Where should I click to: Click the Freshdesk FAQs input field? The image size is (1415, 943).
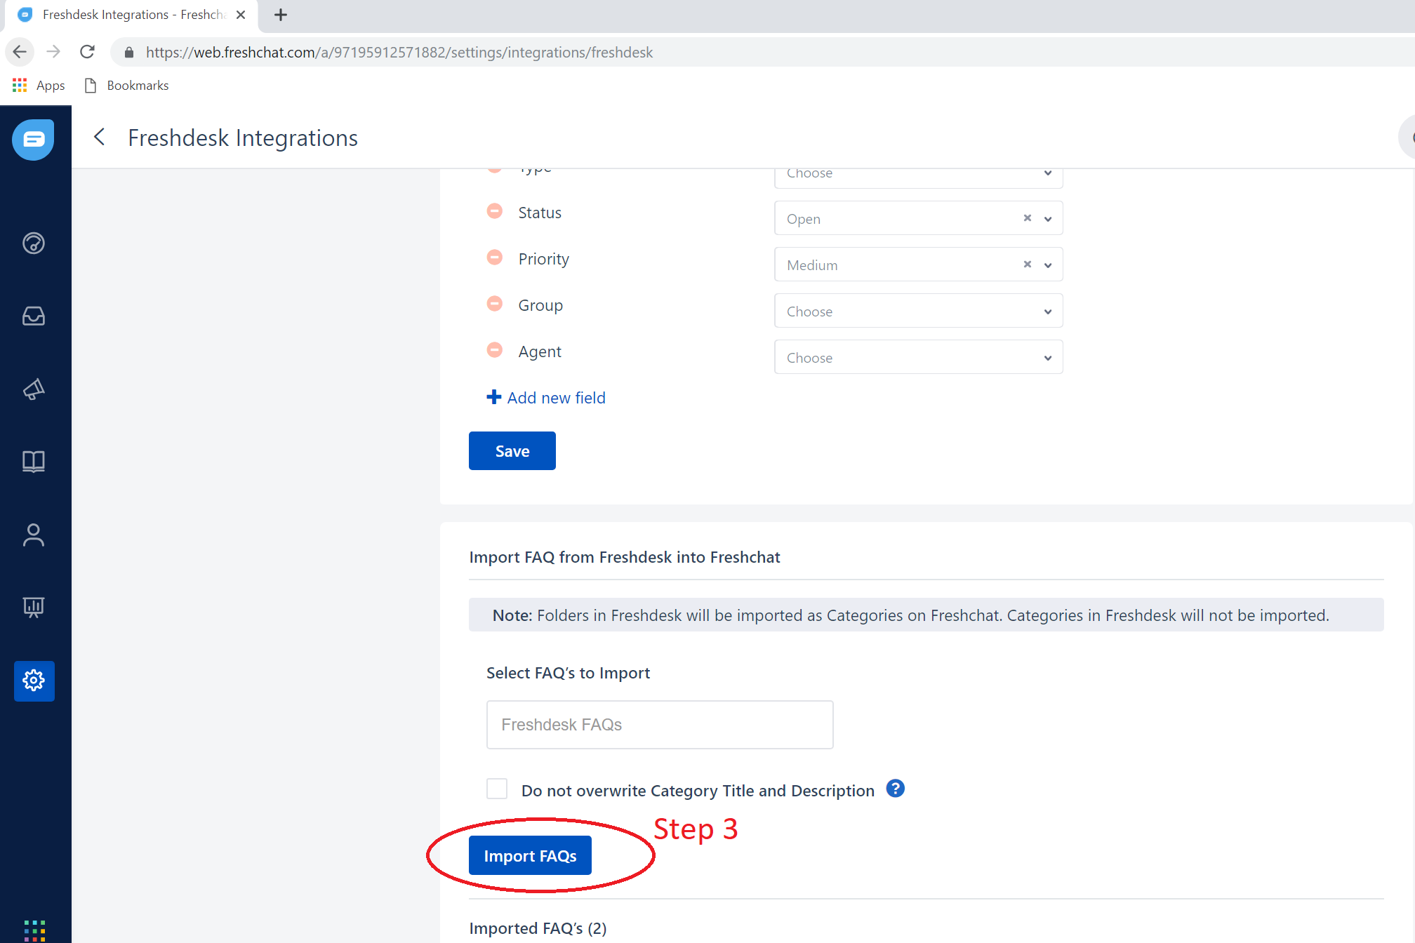point(660,724)
